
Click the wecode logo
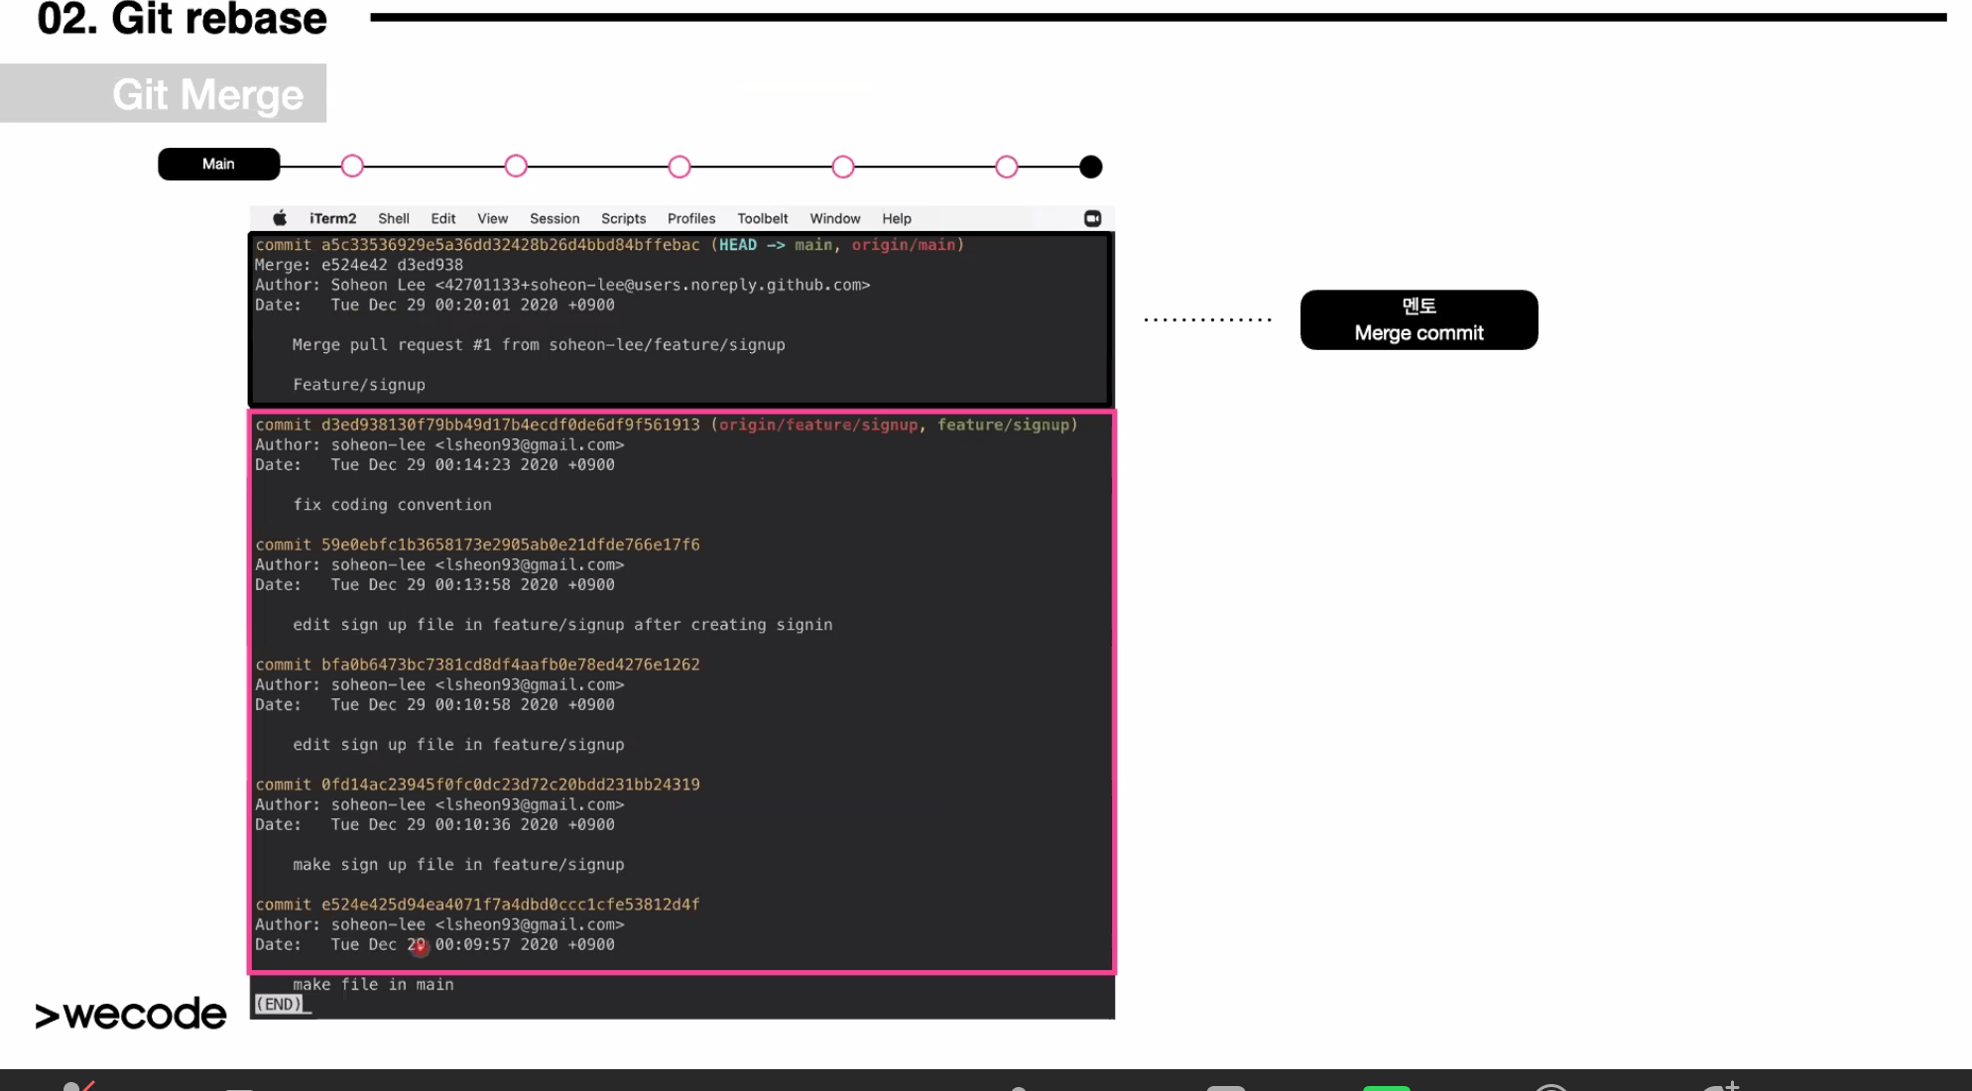pyautogui.click(x=131, y=1015)
